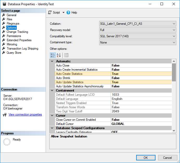Click the wrench icon beside Permissions
This screenshot has width=180, height=163.
point(4,36)
